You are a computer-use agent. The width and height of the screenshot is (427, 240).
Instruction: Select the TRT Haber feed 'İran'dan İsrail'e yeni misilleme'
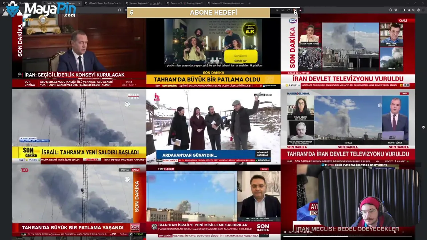pos(213,202)
